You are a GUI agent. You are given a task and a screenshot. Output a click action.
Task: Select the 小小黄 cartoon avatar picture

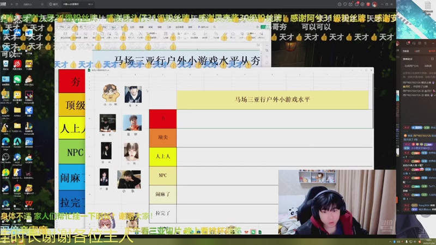tap(110, 93)
